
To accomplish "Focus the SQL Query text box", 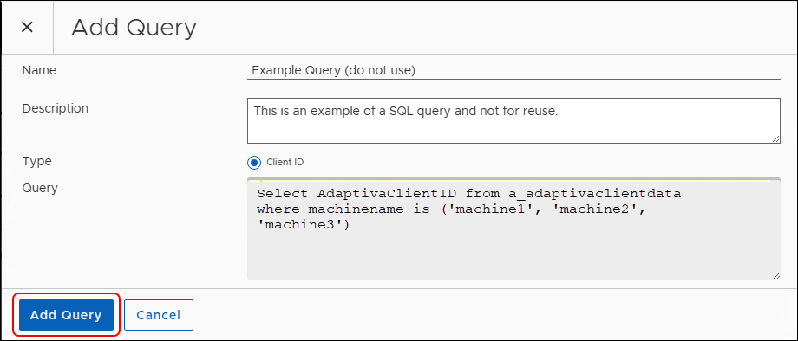I will click(x=513, y=228).
